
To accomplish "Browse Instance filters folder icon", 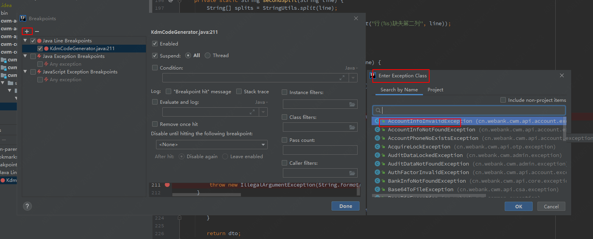I will pos(353,104).
